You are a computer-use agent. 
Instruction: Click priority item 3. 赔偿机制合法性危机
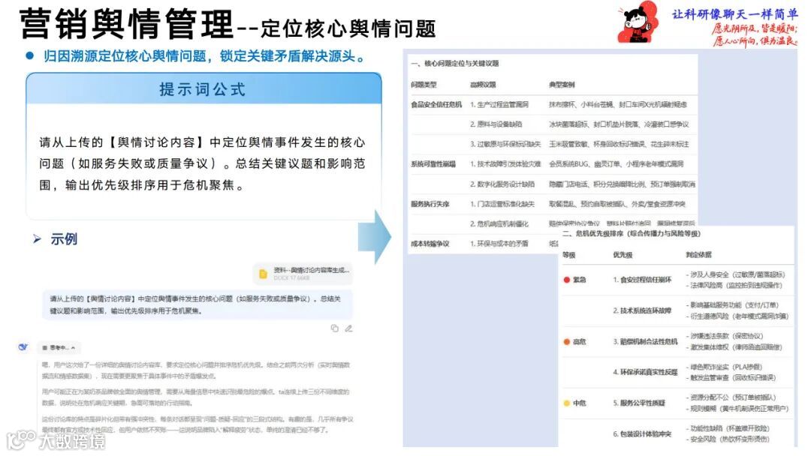(x=645, y=342)
